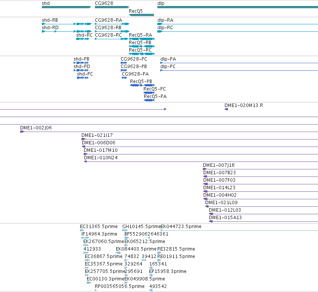Open transcript CG9628-RB

pyautogui.click(x=108, y=28)
